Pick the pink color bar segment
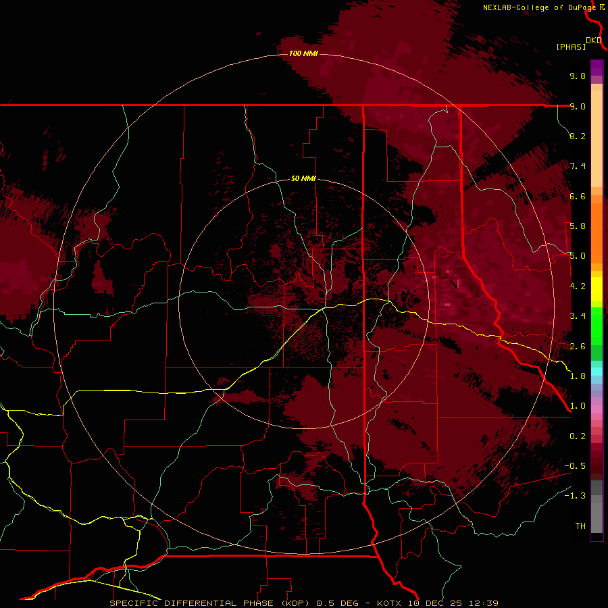 [597, 409]
